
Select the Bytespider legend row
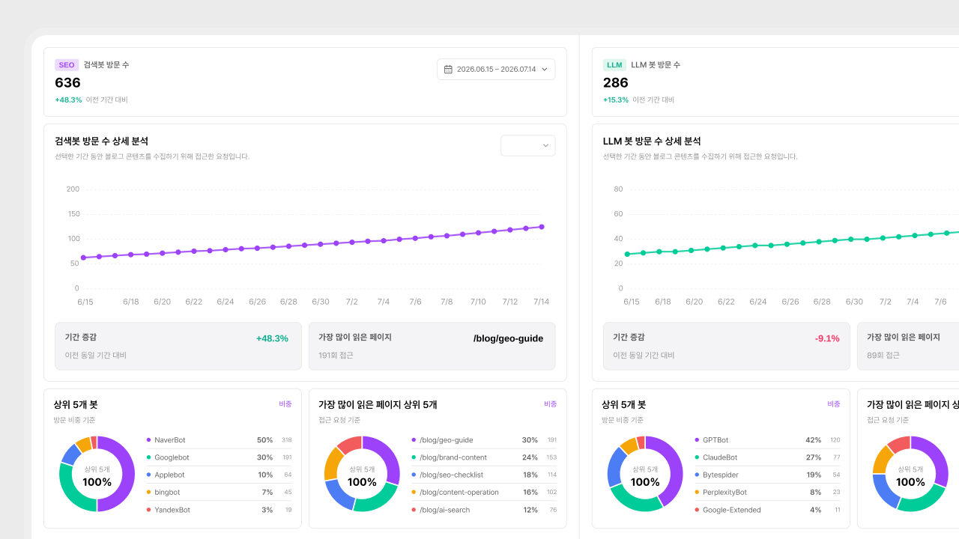(767, 475)
